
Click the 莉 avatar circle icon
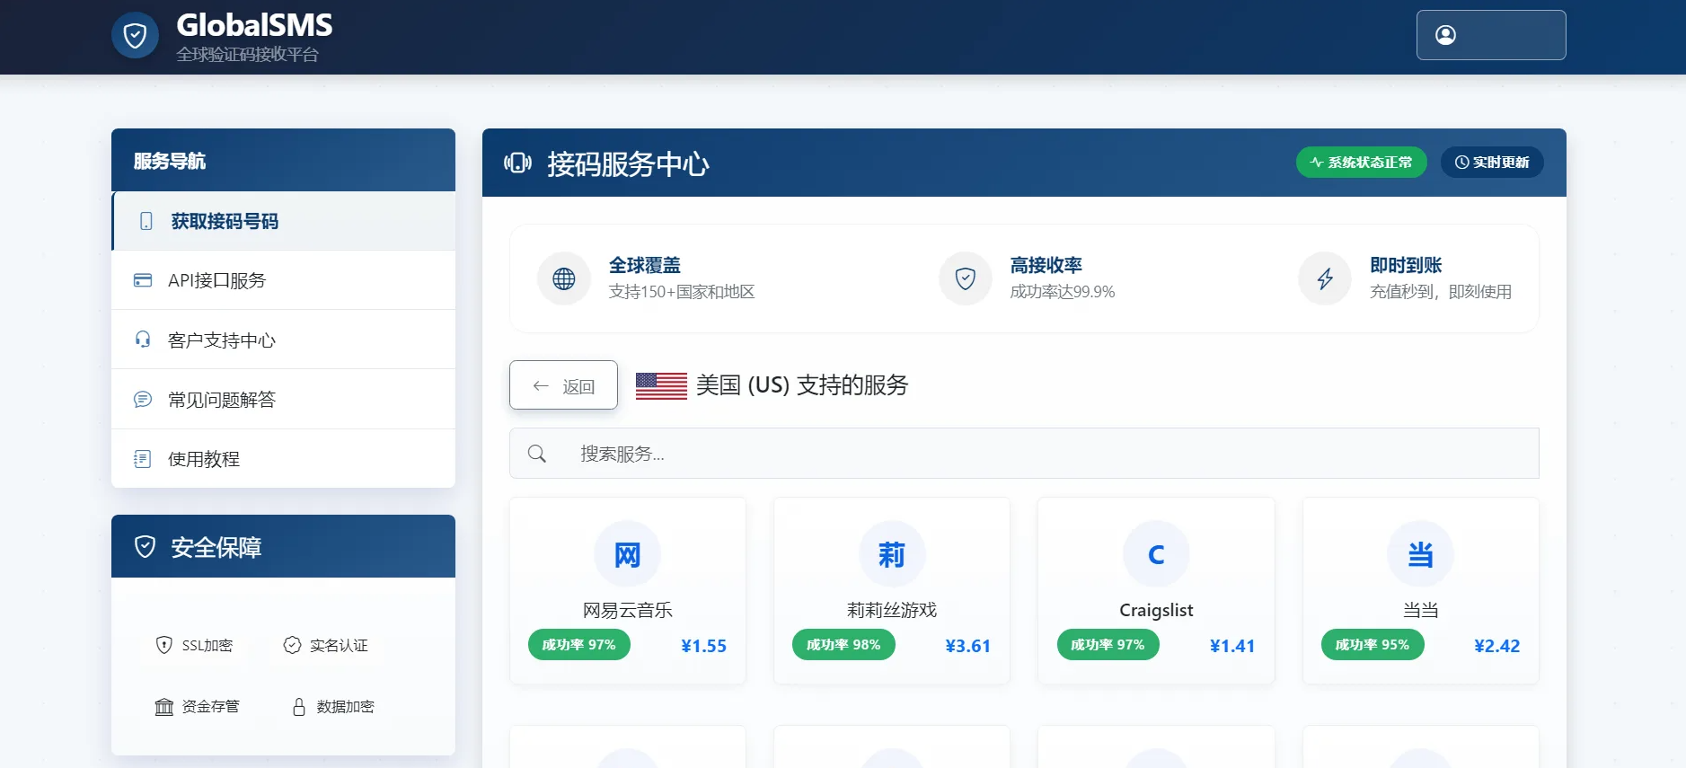[x=892, y=554]
